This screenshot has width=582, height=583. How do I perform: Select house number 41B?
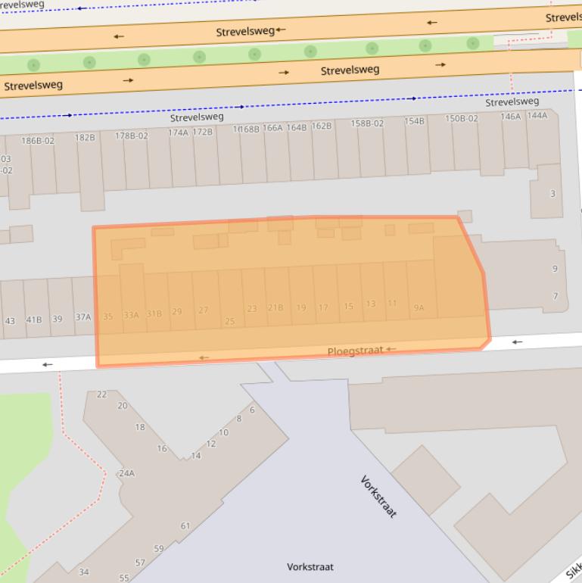click(x=34, y=320)
